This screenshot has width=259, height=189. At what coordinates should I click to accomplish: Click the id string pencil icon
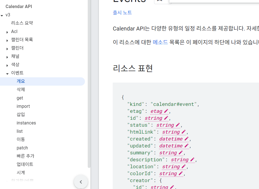(x=166, y=118)
